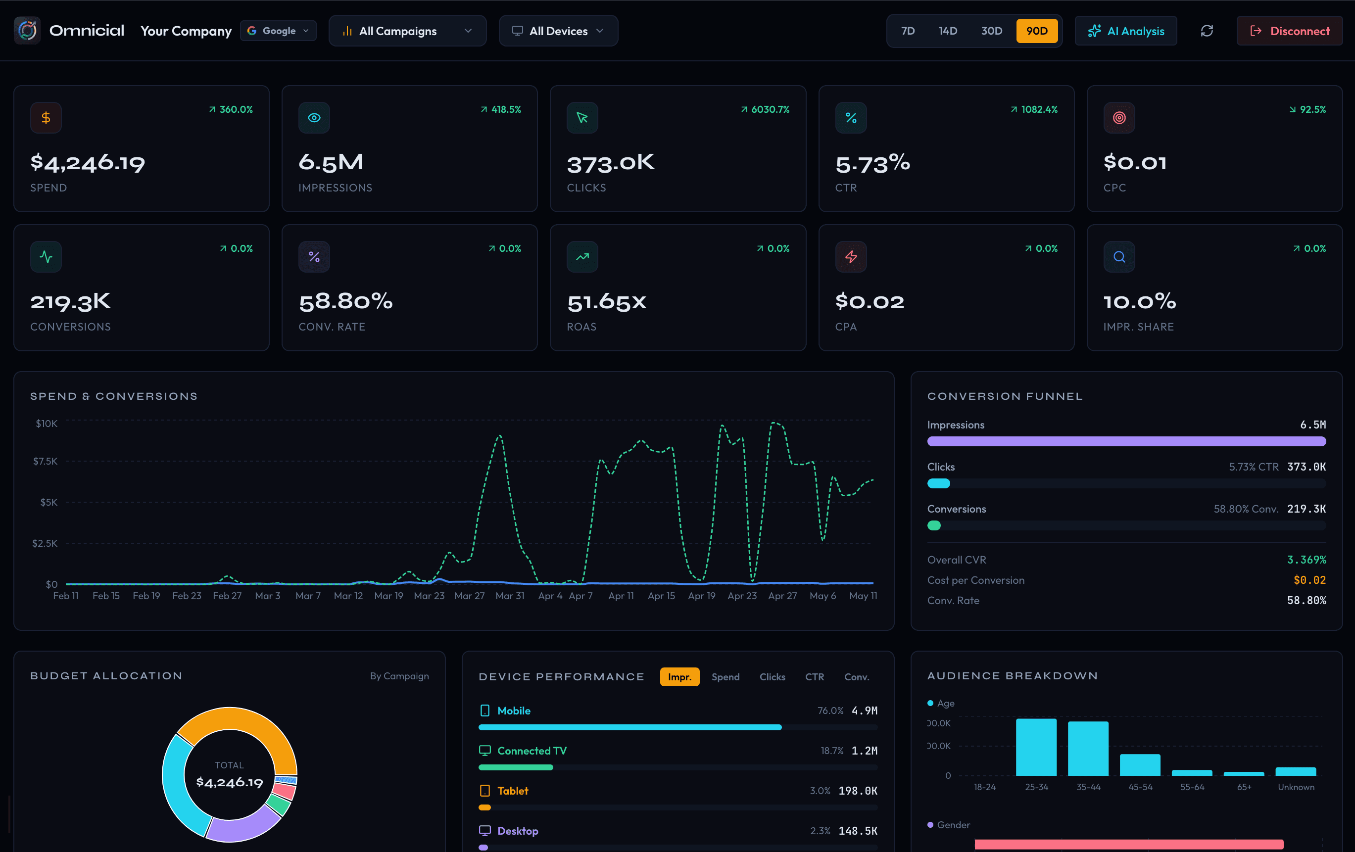This screenshot has width=1355, height=852.
Task: Click the magnifier icon on Impr. Share card
Action: click(x=1119, y=257)
